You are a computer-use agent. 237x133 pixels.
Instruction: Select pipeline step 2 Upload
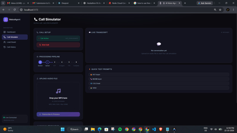pos(47,62)
